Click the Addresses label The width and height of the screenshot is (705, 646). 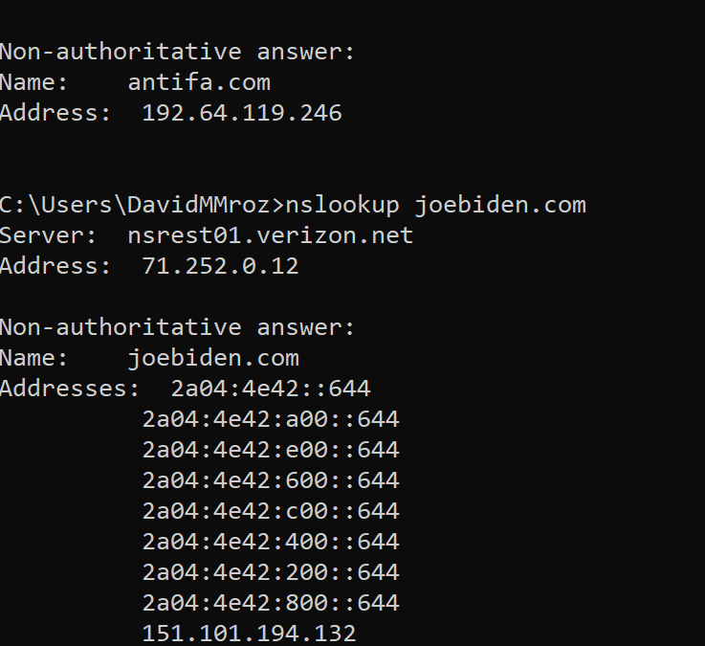pos(70,389)
